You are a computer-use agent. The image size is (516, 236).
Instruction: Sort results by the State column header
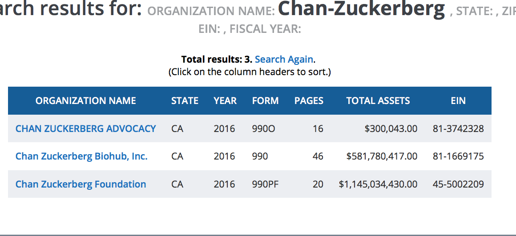click(x=185, y=101)
